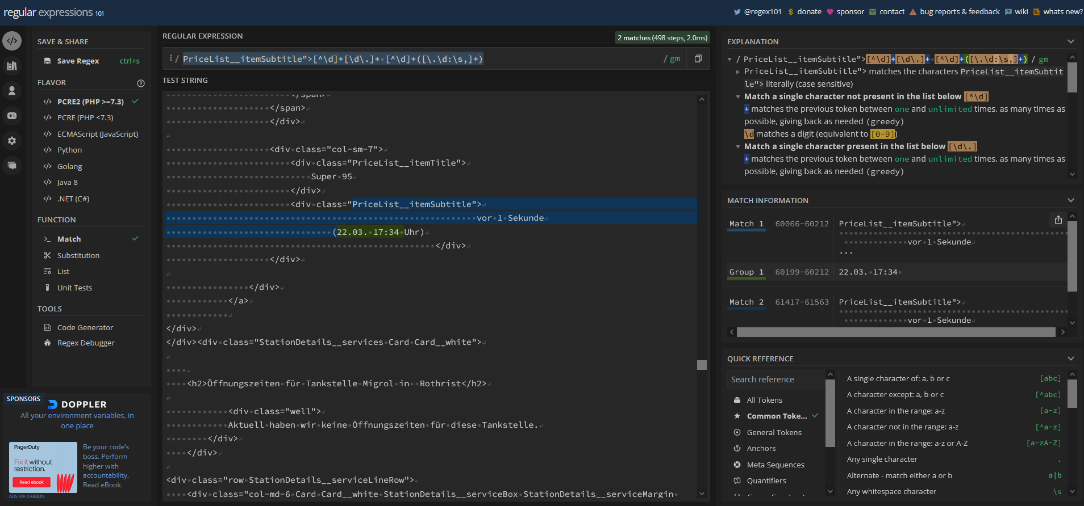This screenshot has width=1084, height=506.
Task: Click the Meta Sequences icon
Action: click(737, 465)
